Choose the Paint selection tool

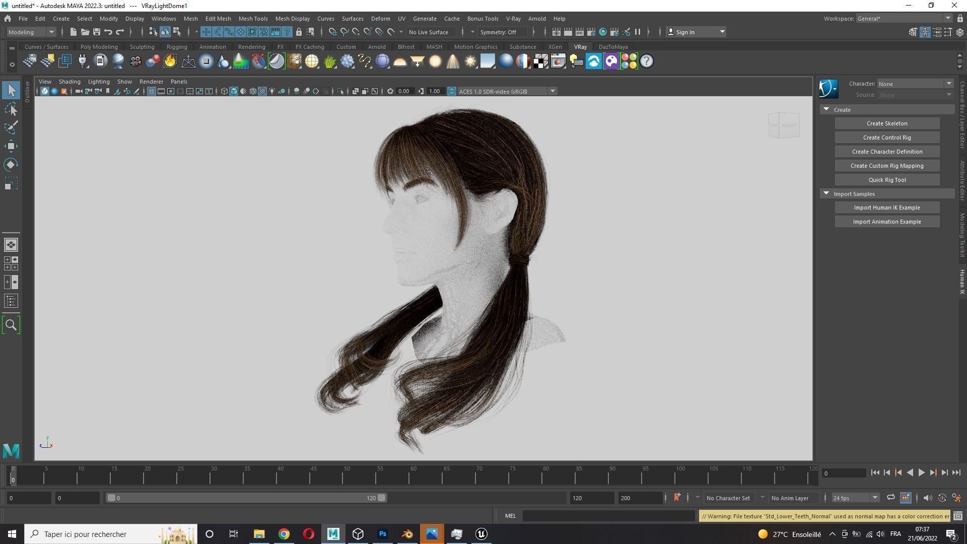tap(11, 127)
